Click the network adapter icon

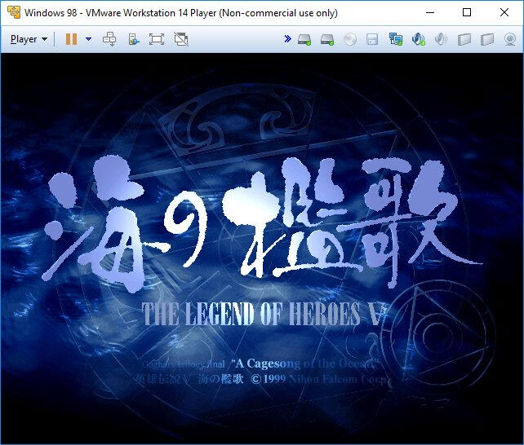[x=396, y=39]
